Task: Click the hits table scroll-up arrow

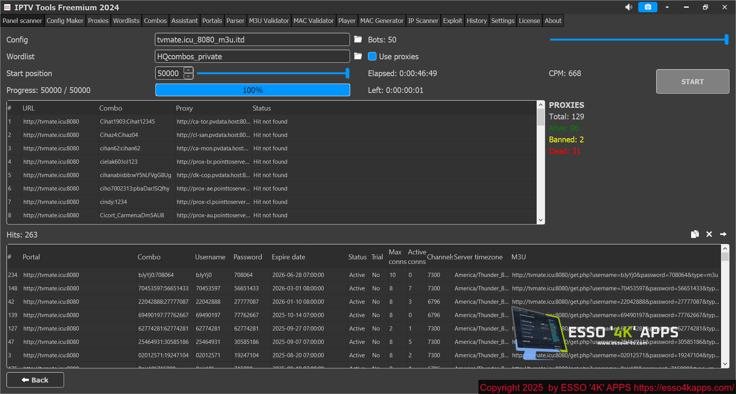Action: pos(725,248)
